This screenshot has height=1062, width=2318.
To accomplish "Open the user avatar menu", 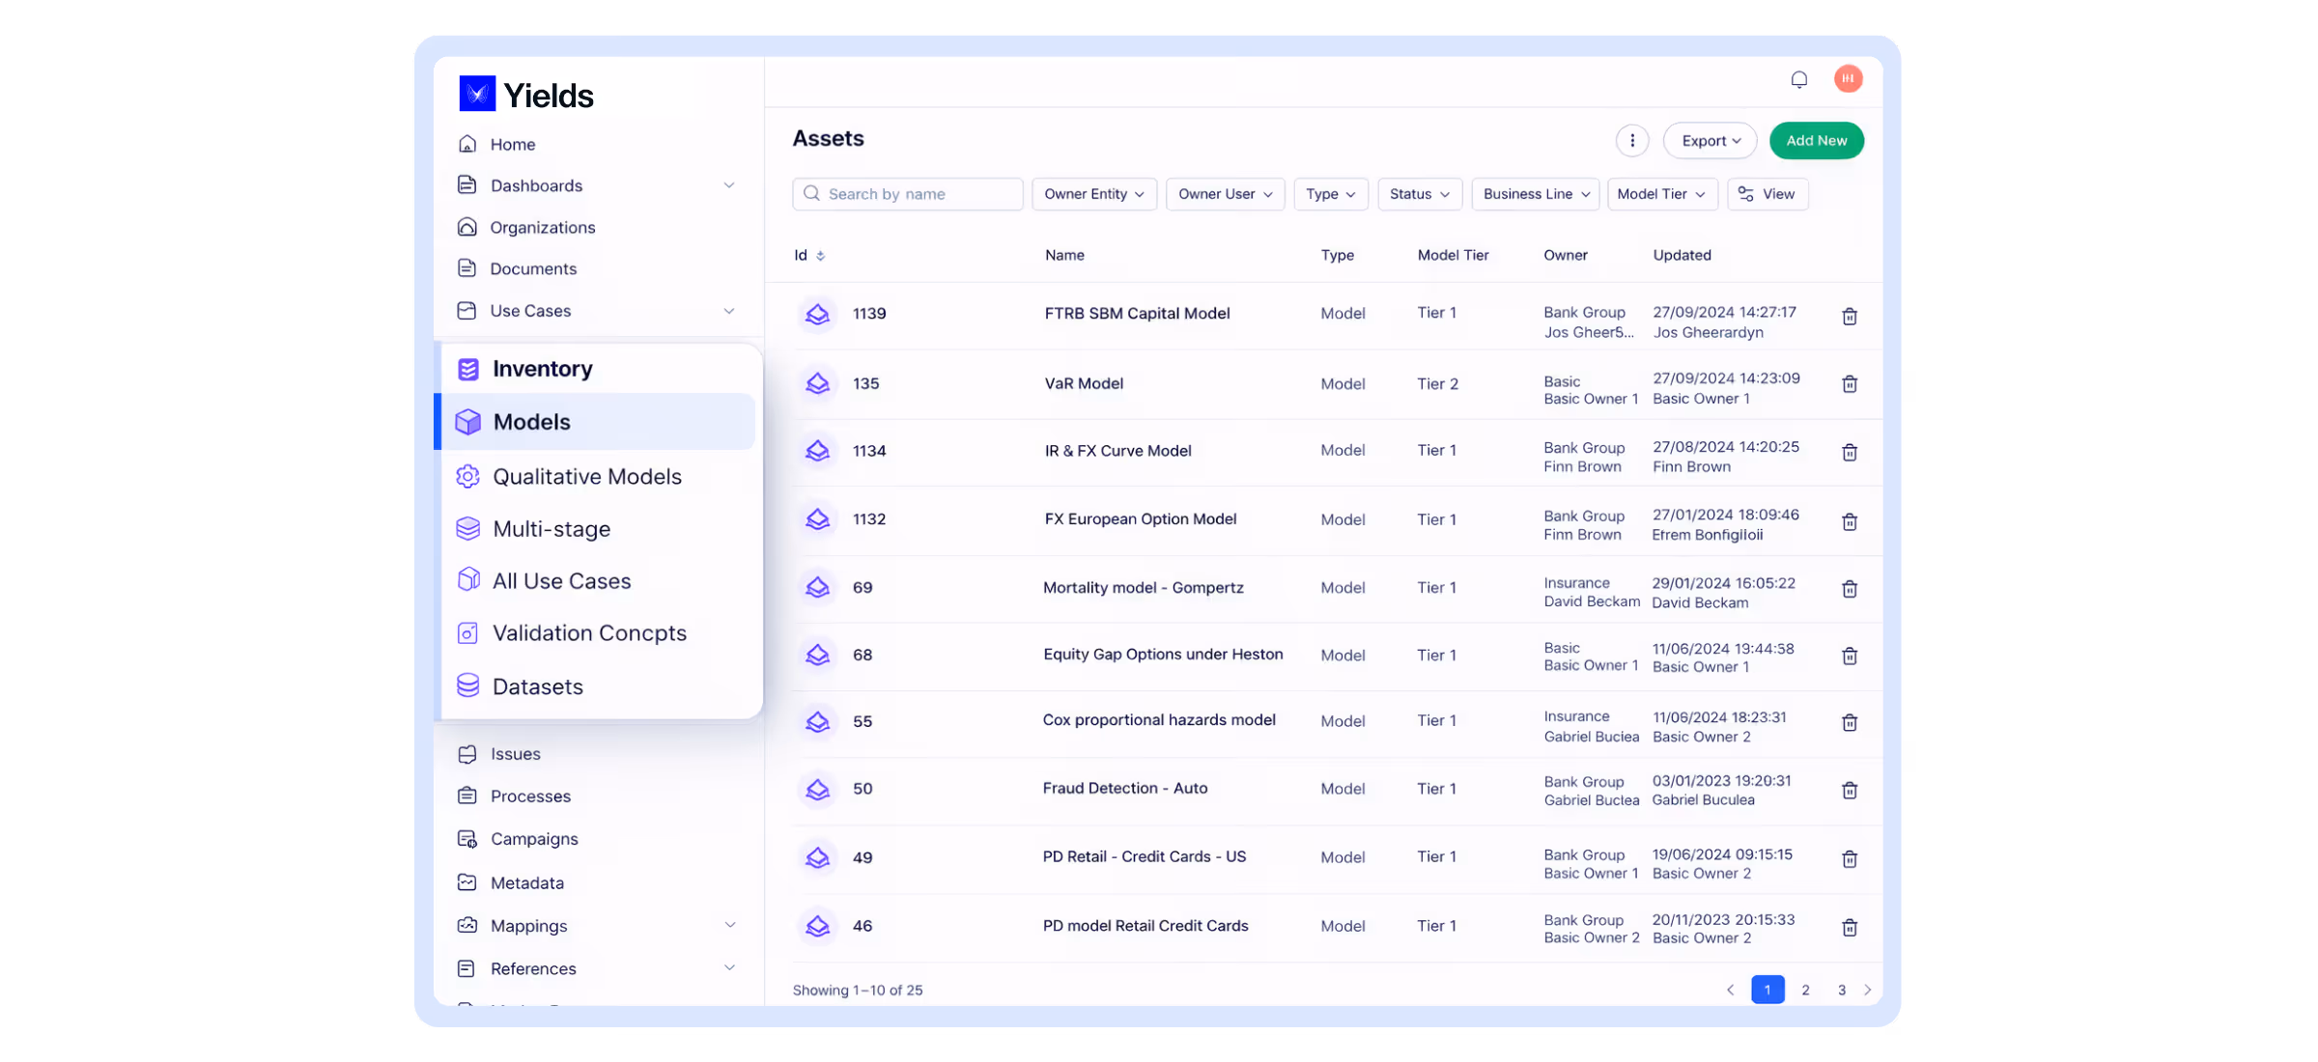I will pos(1848,79).
